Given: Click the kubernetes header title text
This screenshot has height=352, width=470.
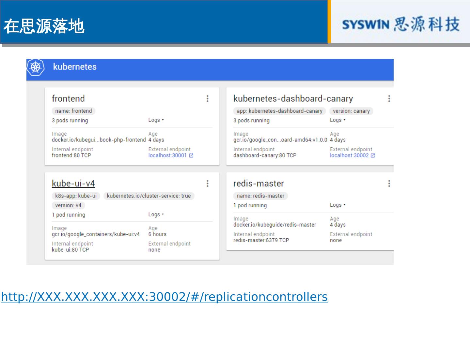Looking at the screenshot, I should [75, 67].
